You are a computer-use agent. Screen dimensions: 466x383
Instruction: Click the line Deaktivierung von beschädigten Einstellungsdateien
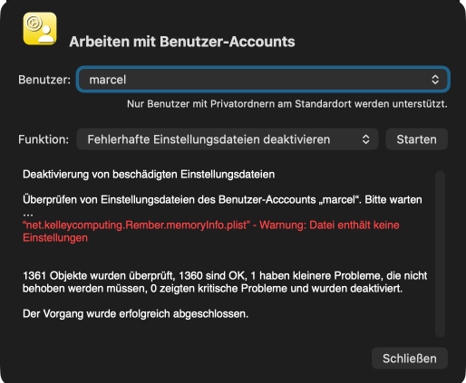(149, 175)
